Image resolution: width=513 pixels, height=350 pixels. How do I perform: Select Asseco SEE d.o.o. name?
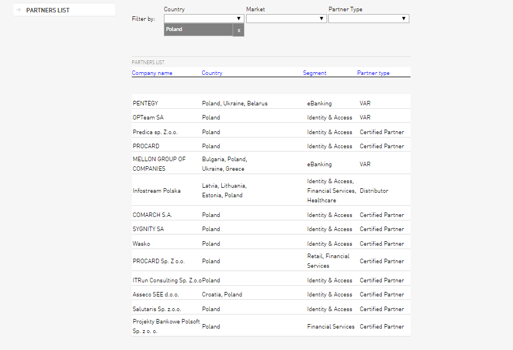coord(156,294)
